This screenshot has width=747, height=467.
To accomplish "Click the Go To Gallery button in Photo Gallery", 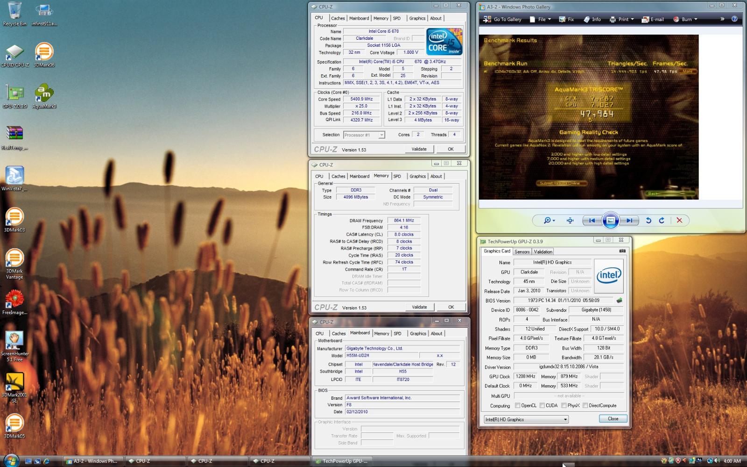I will tap(502, 19).
